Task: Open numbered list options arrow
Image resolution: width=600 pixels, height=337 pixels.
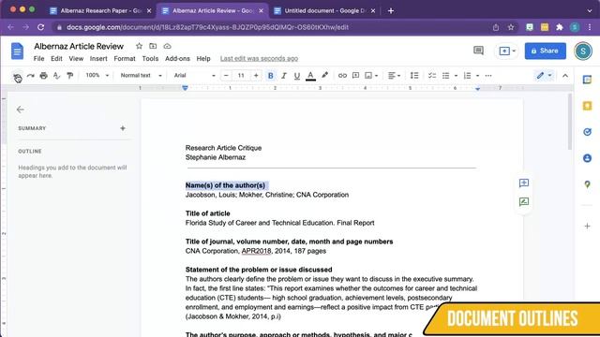Action: click(477, 76)
